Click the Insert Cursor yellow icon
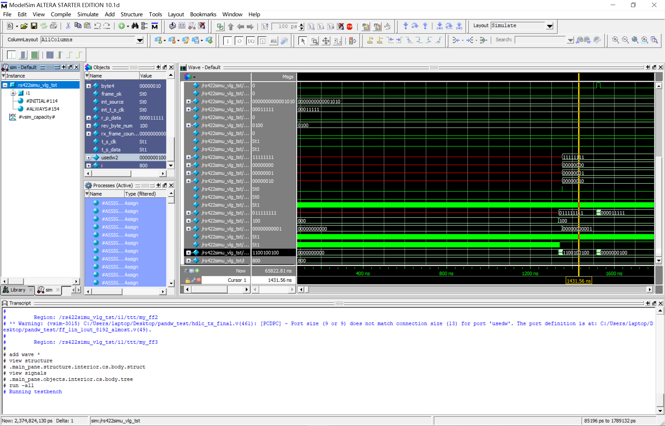Viewport: 665px width, 426px height. [x=370, y=40]
